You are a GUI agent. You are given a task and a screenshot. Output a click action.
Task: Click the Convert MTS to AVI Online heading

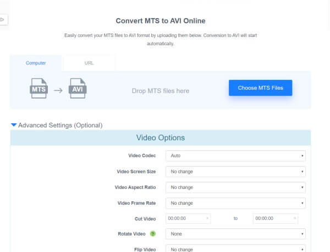click(161, 20)
